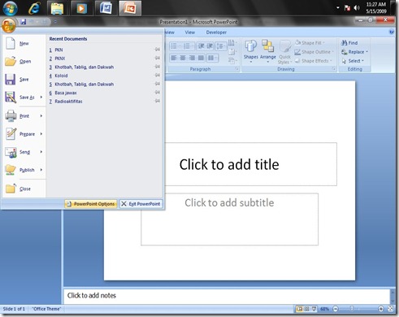Image resolution: width=399 pixels, height=317 pixels.
Task: Click the zoom slider handle
Action: pyautogui.click(x=352, y=309)
